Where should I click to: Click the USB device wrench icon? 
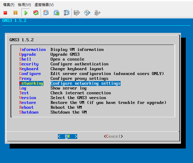[97, 13]
